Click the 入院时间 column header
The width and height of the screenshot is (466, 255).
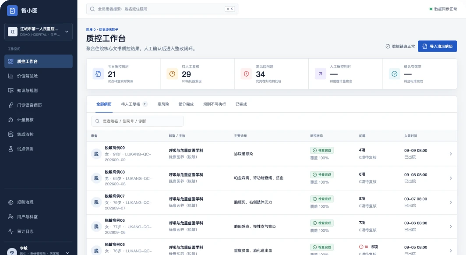tap(410, 136)
